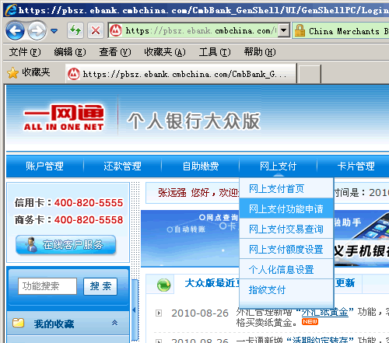
Task: Collapse 我的收藏 section with chevron
Action: 114,323
